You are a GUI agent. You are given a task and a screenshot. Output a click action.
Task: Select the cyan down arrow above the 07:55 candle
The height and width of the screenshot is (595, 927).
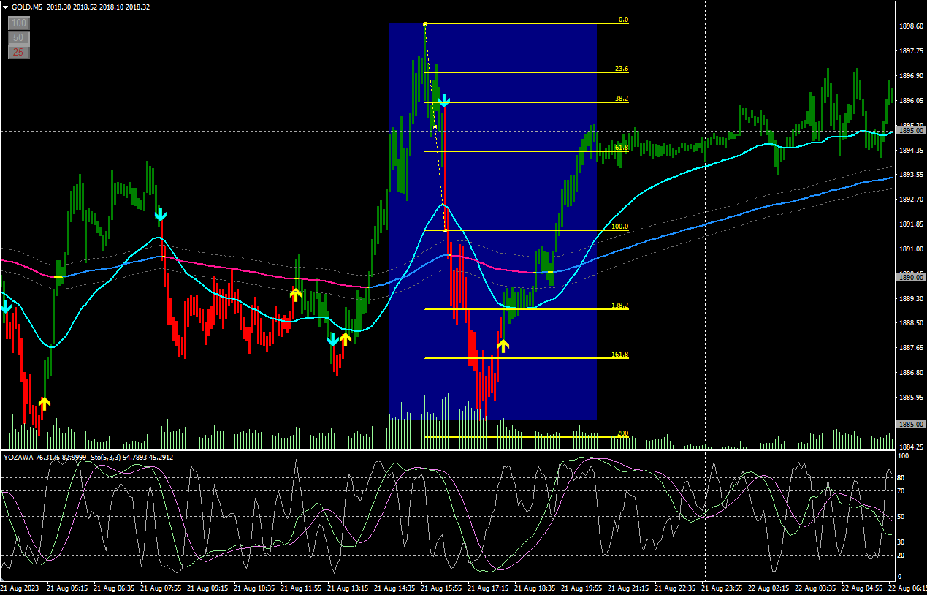[161, 215]
